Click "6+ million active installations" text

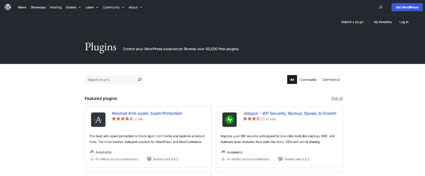[117, 159]
